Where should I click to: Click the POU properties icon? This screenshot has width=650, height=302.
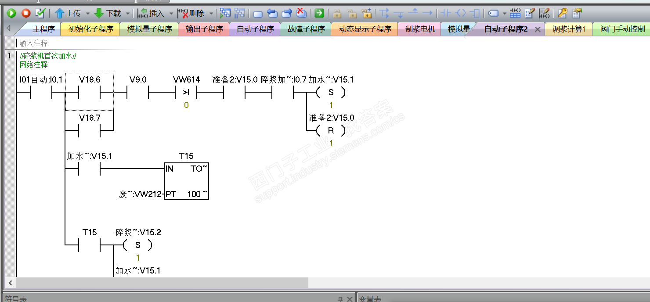(577, 13)
